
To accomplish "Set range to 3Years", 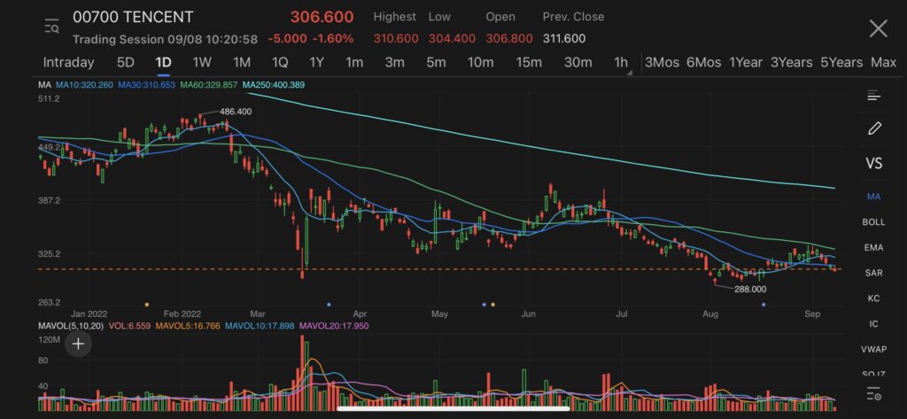I will pyautogui.click(x=791, y=63).
